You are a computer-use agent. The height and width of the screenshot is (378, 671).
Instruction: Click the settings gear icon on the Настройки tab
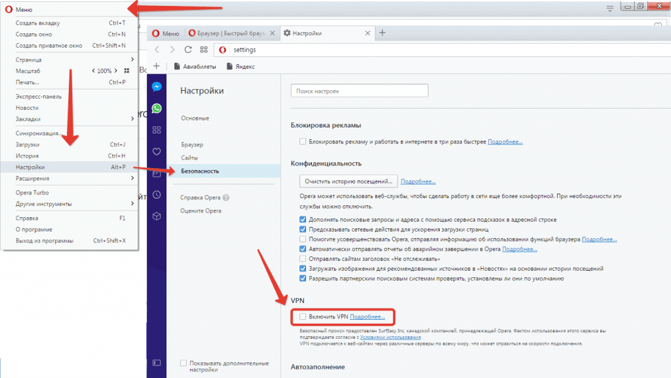[x=287, y=33]
